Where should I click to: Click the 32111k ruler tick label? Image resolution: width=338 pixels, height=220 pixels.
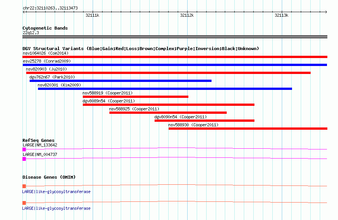(92, 15)
